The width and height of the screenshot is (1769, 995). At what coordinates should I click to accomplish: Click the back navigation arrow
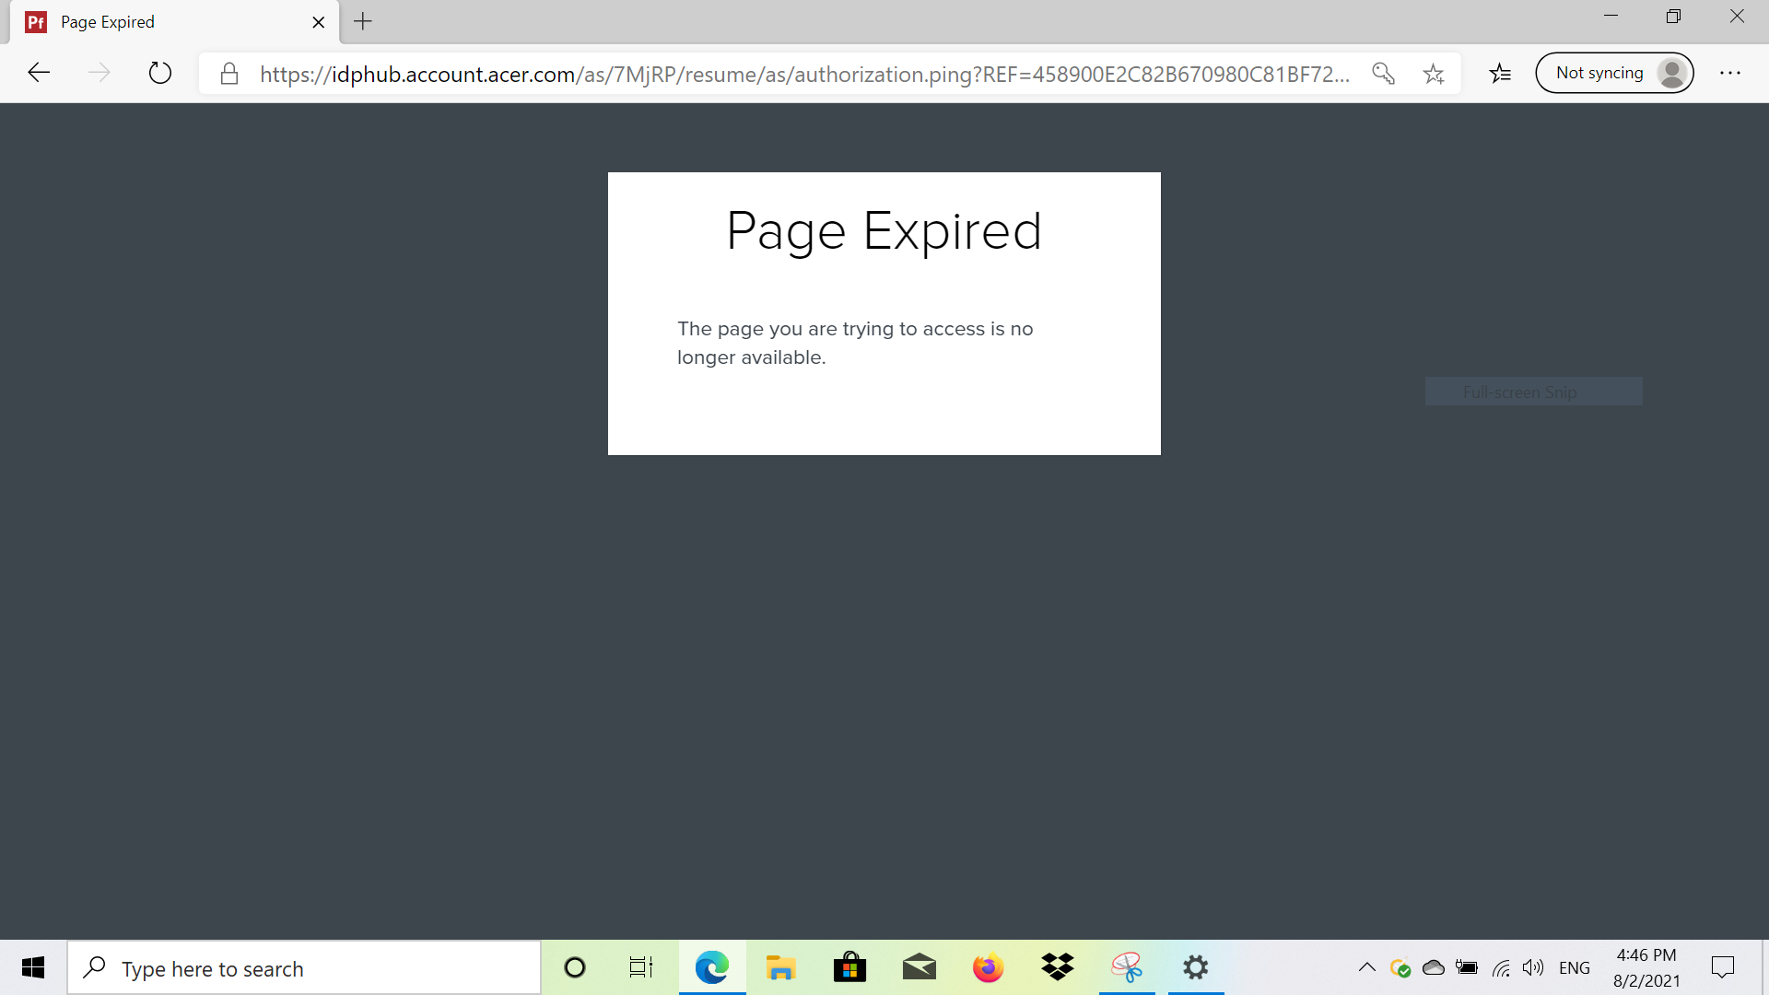pyautogui.click(x=38, y=73)
